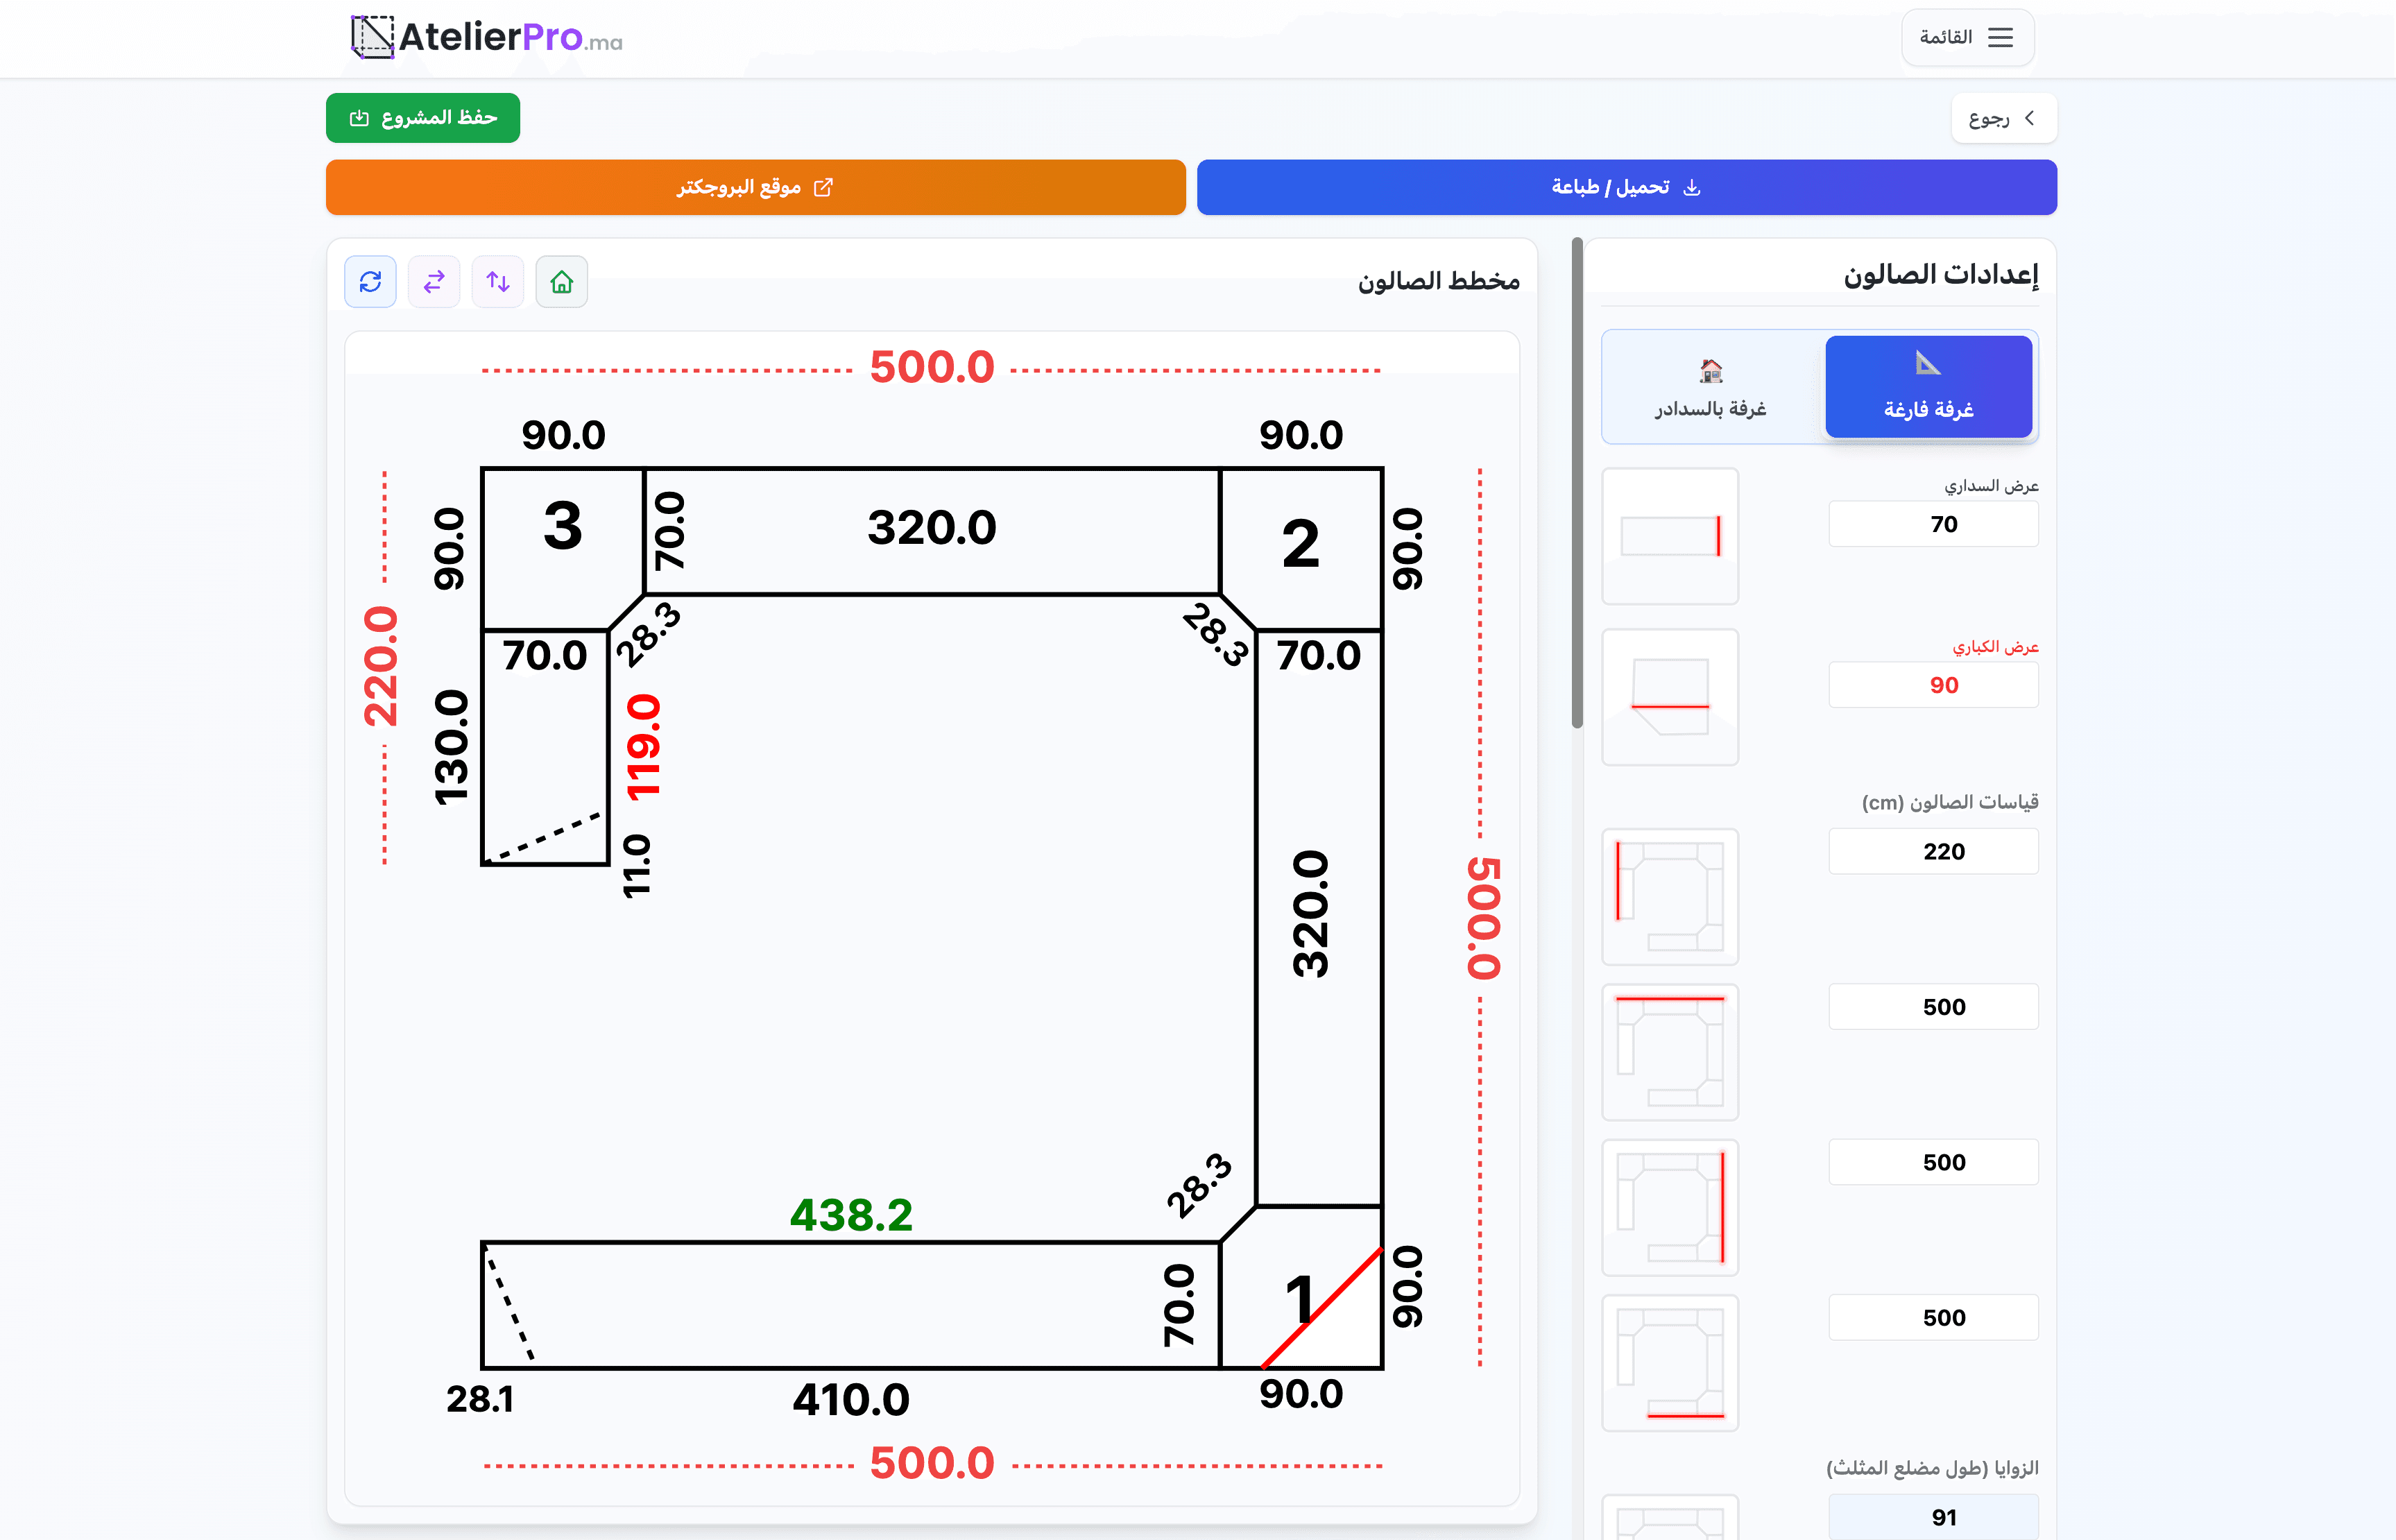Click the عرض الكباري field with 90
Viewport: 2396px width, 1540px height.
[x=1933, y=685]
